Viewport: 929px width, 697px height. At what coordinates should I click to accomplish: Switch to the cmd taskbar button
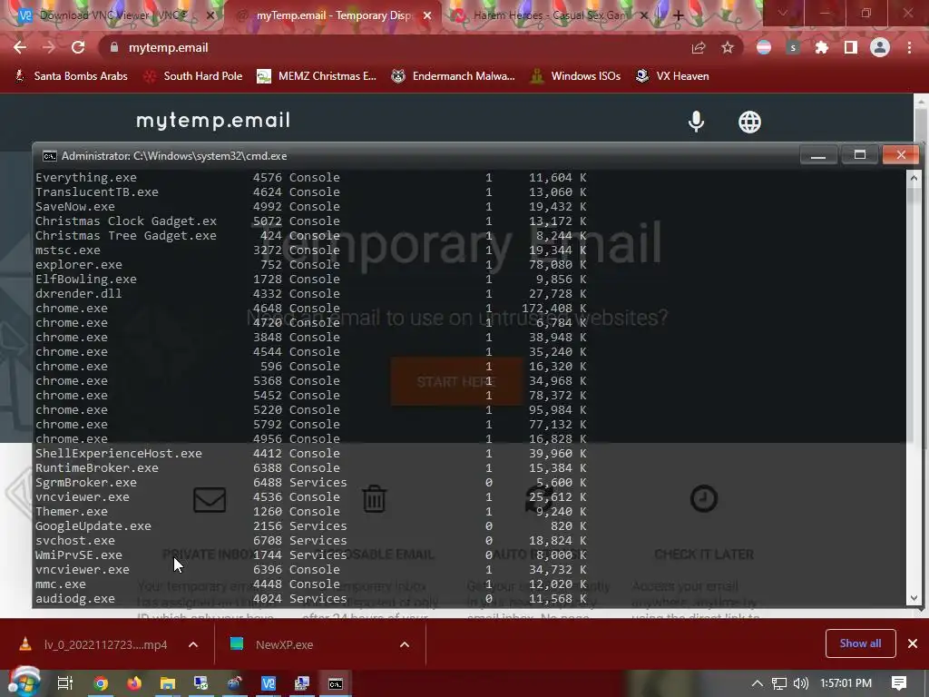(x=336, y=683)
